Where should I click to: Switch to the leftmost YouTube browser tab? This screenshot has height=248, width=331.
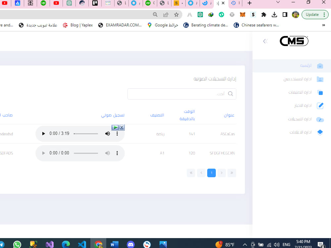coord(4,4)
